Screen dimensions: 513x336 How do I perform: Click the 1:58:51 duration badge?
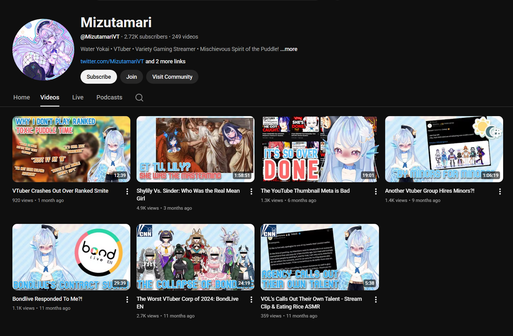(x=242, y=175)
